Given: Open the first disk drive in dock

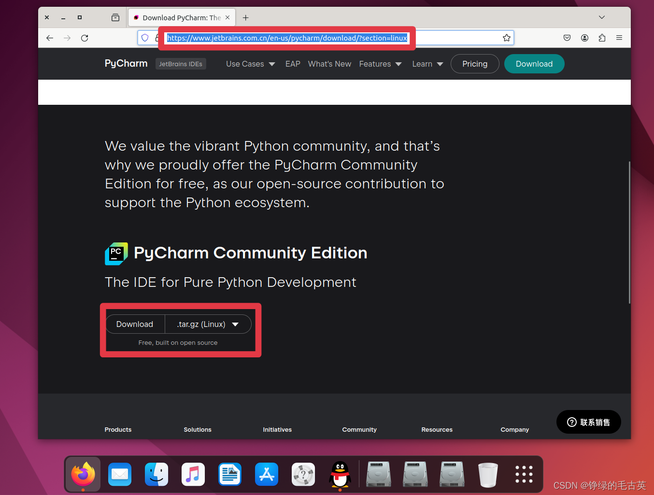Looking at the screenshot, I should (379, 474).
